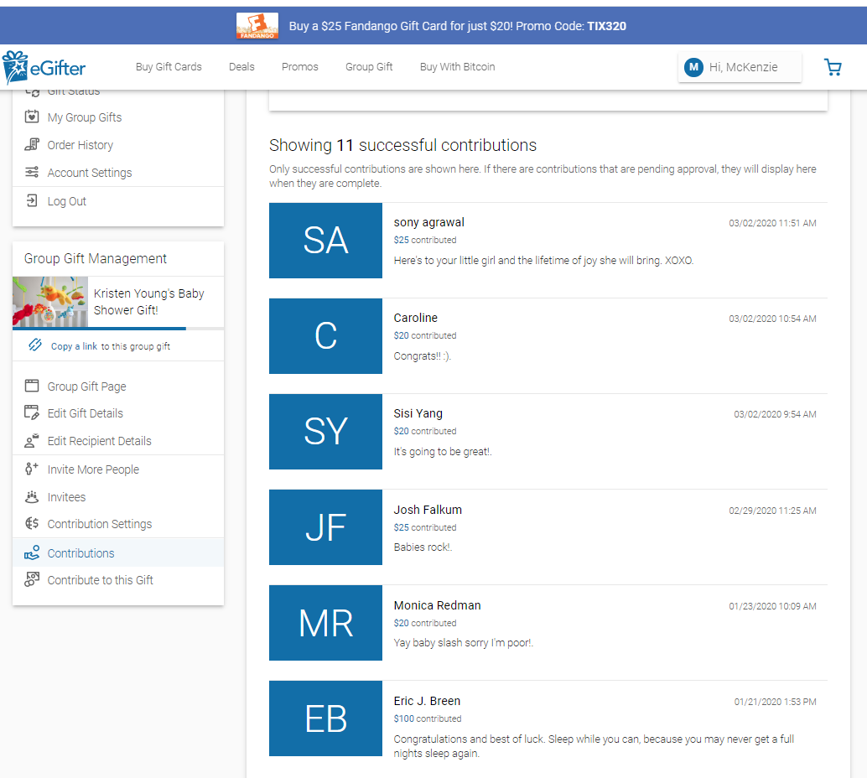
Task: Click the Account Settings sliders icon
Action: click(32, 172)
